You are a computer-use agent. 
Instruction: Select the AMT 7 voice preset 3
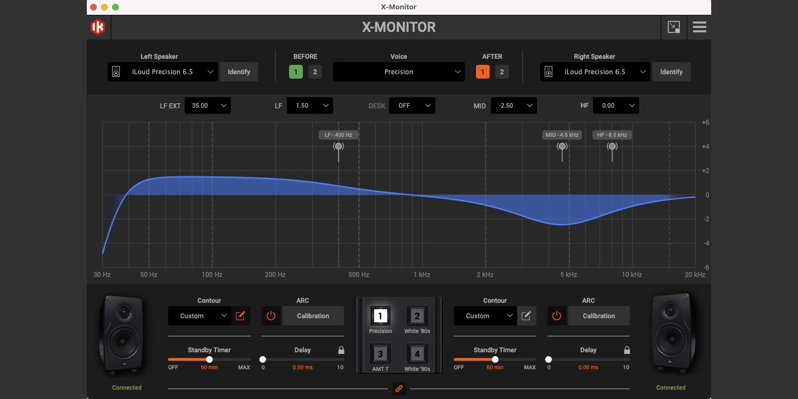pyautogui.click(x=380, y=352)
